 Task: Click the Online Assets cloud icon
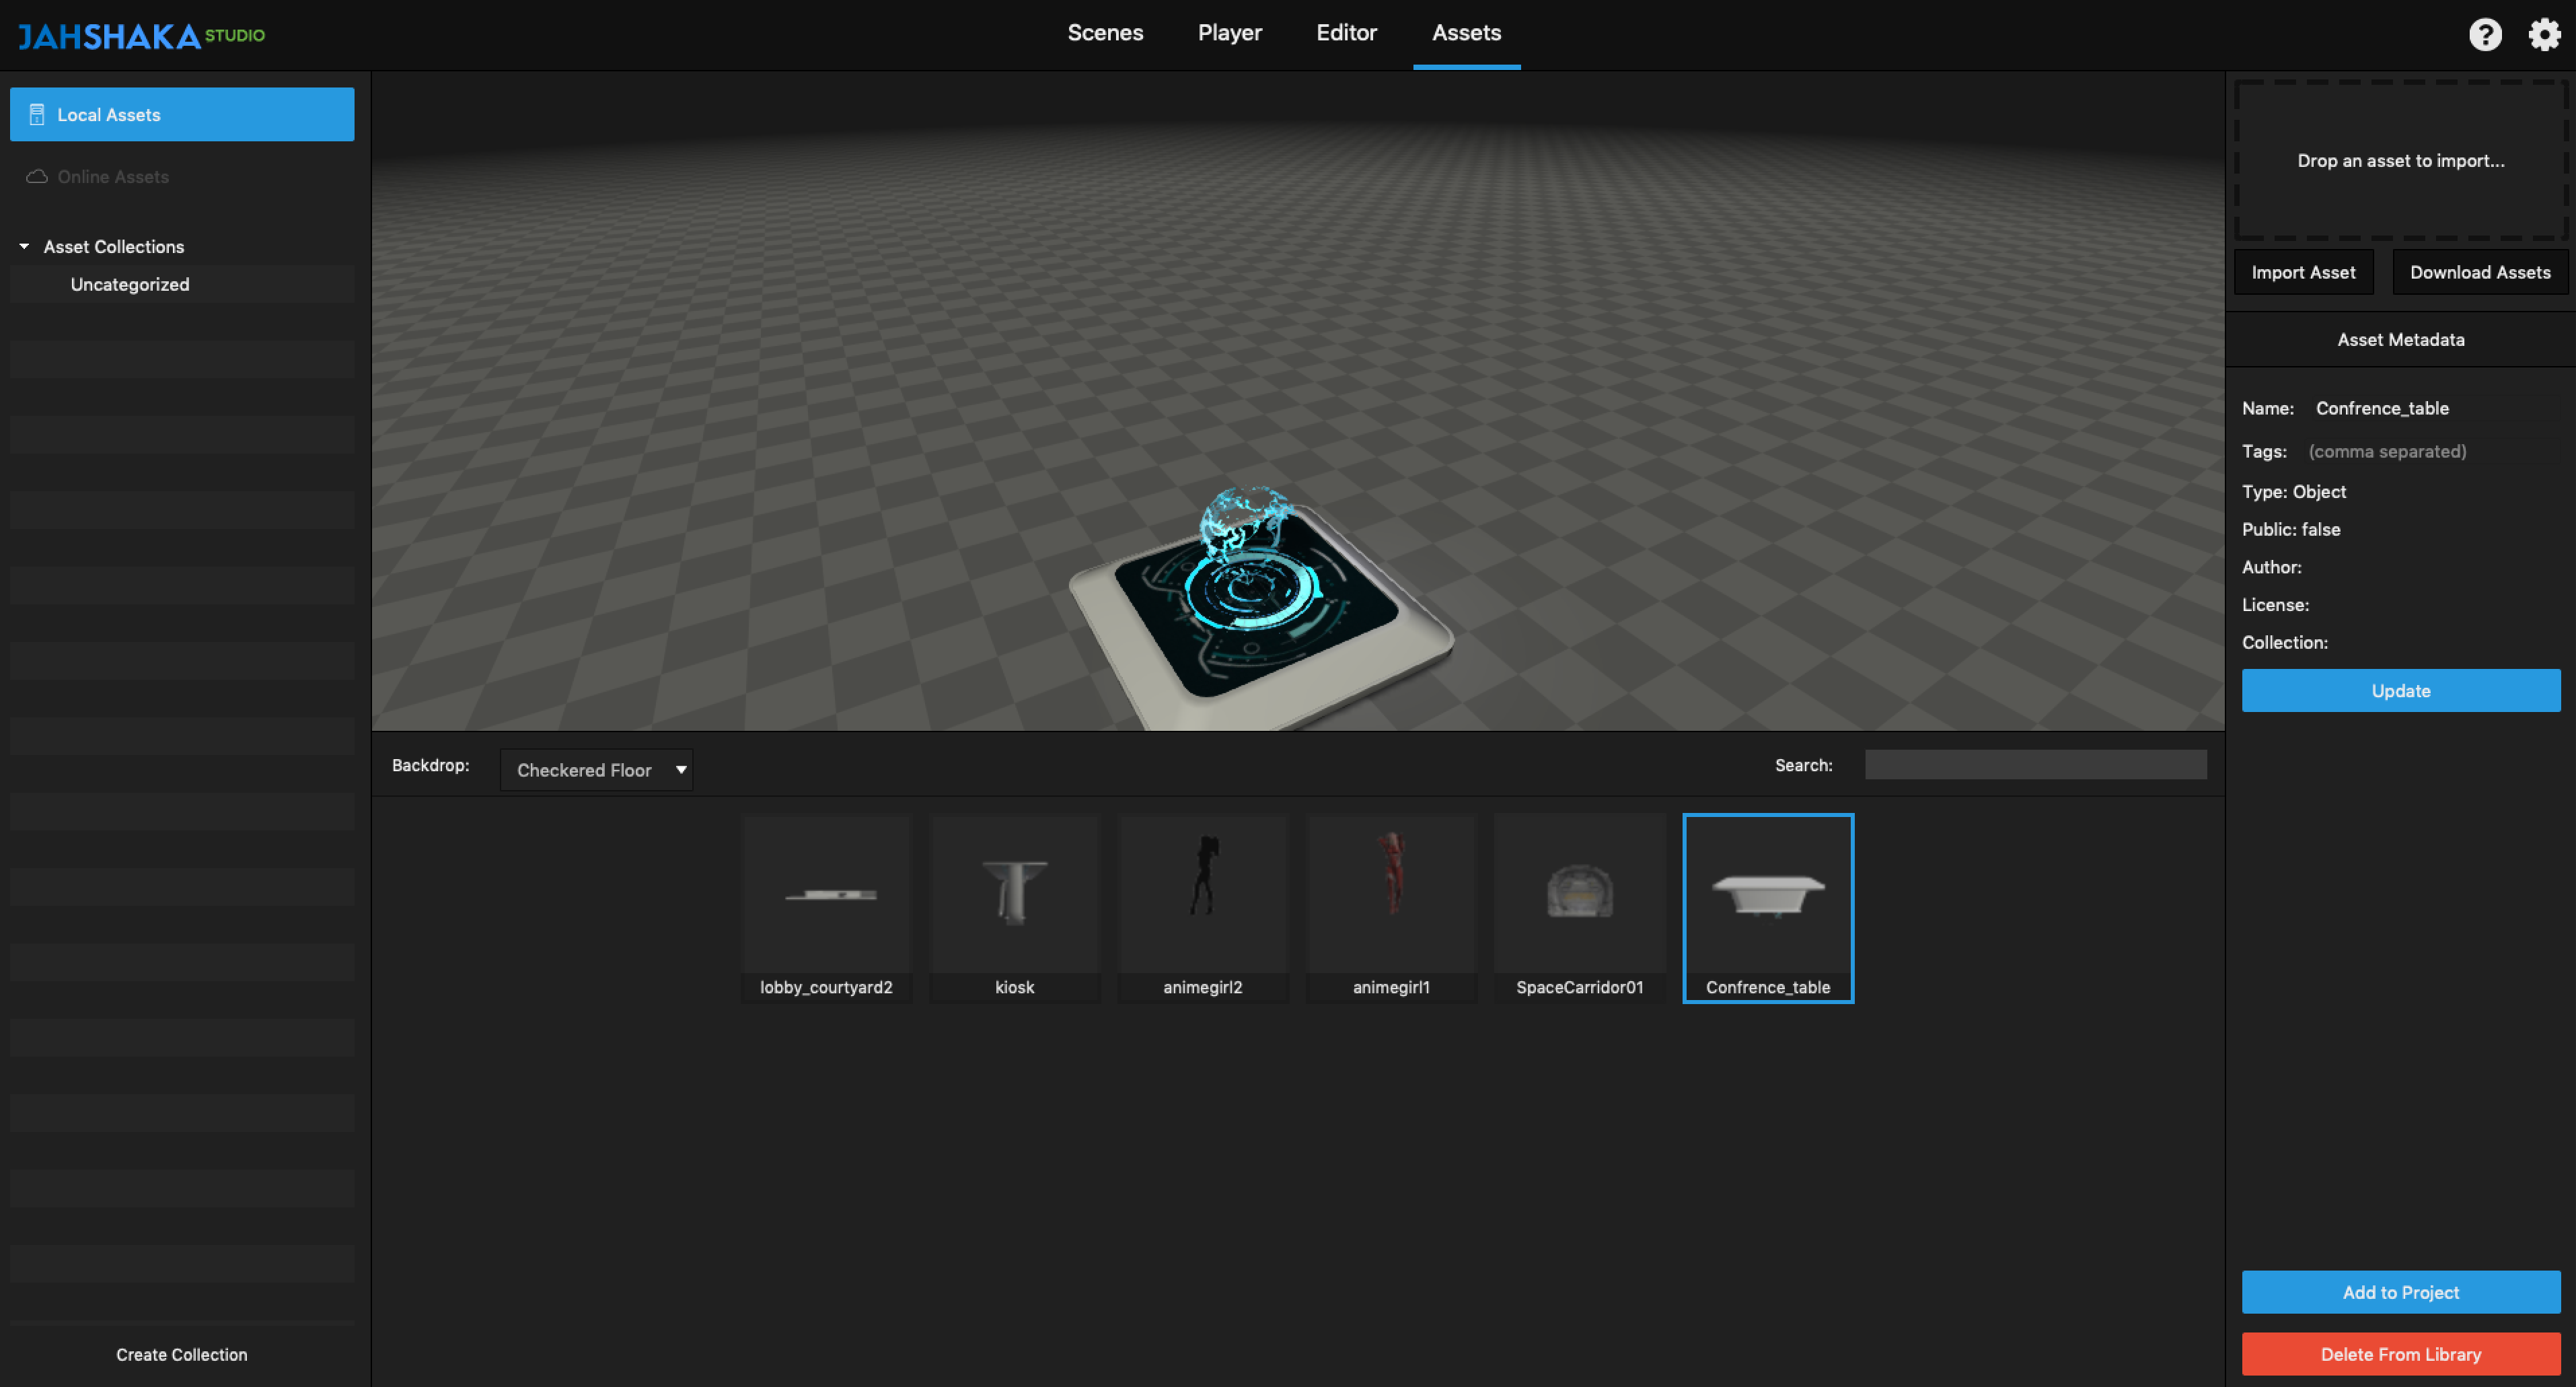37,177
